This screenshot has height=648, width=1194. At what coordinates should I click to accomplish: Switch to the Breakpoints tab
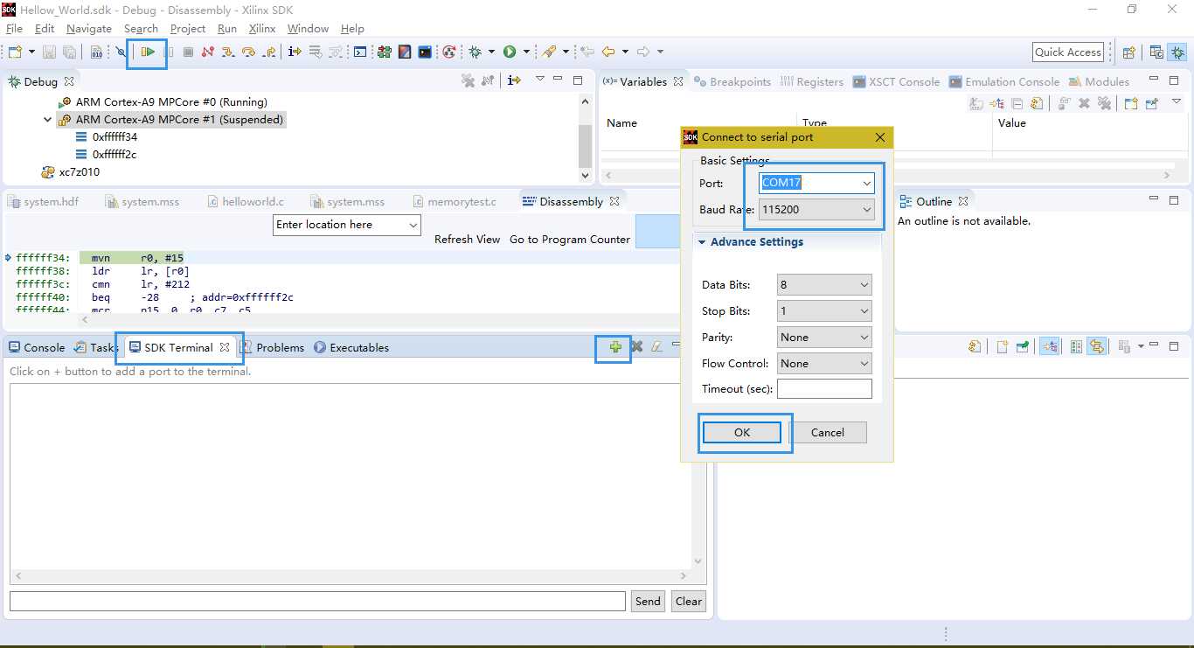click(x=732, y=81)
